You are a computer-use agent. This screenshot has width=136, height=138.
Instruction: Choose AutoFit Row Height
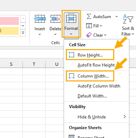[x=96, y=65]
